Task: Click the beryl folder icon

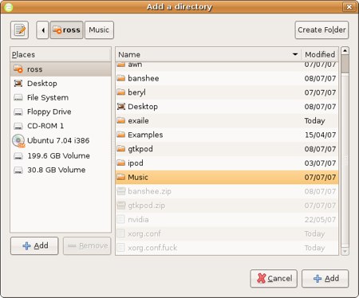Action: click(121, 92)
